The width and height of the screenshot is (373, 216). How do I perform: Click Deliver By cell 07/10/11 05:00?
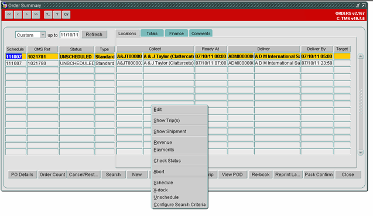(317, 56)
